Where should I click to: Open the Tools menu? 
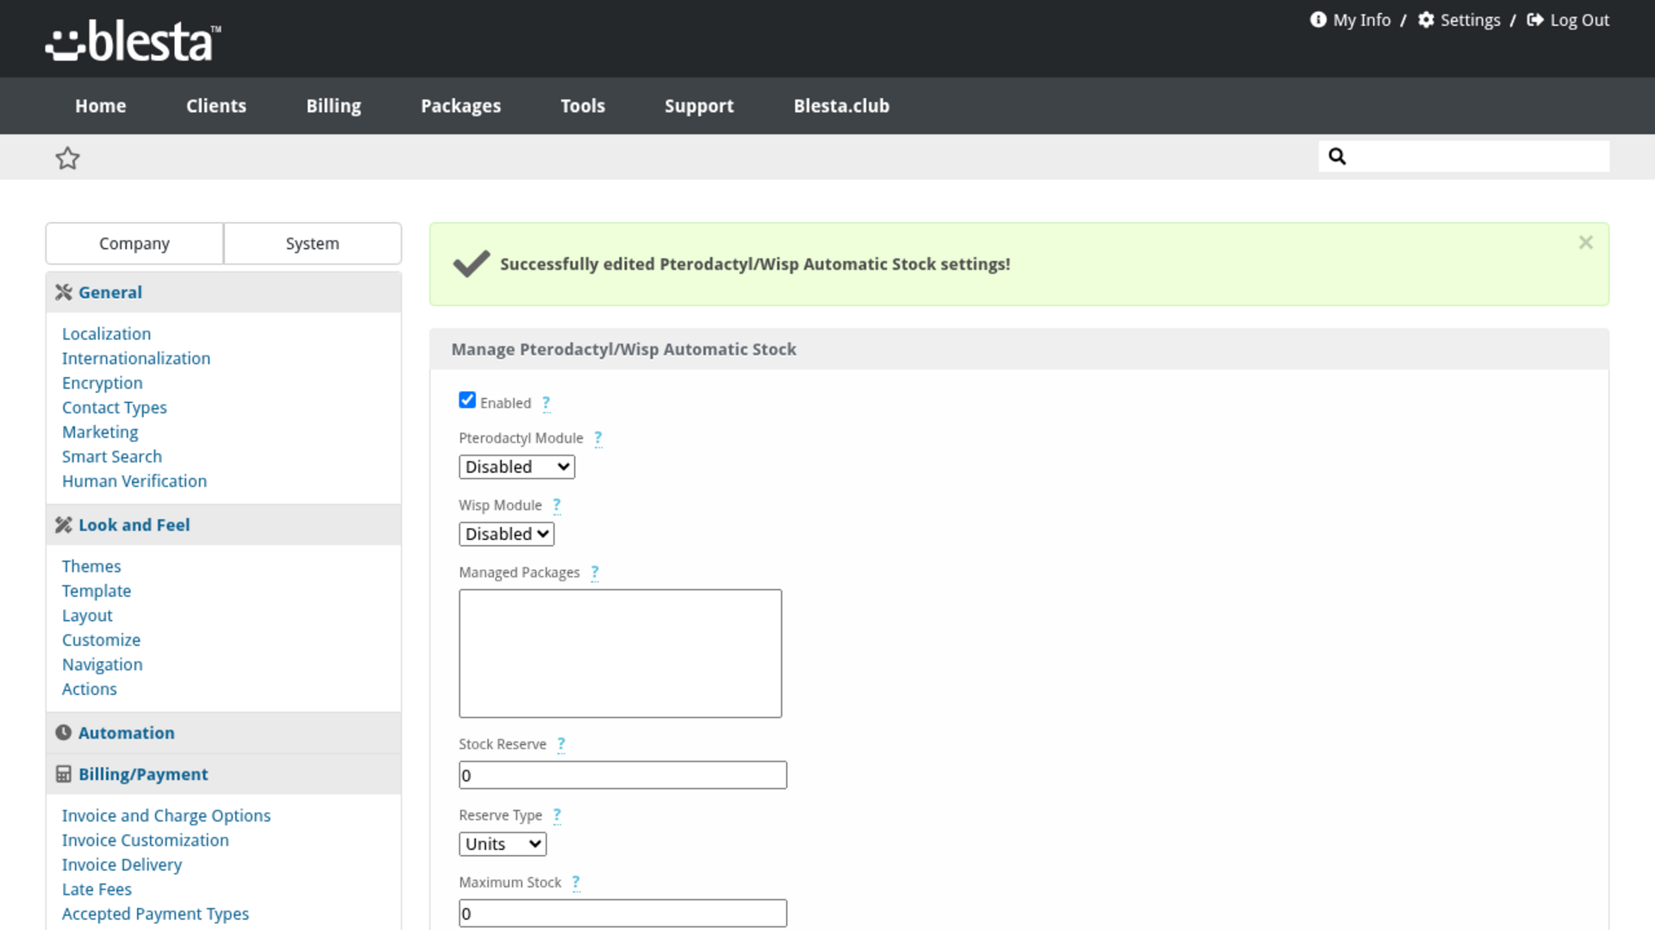click(x=583, y=106)
